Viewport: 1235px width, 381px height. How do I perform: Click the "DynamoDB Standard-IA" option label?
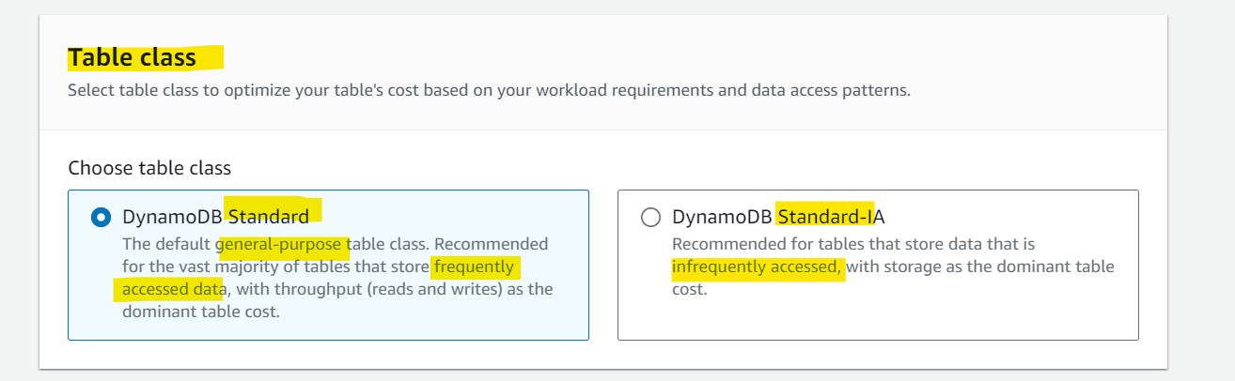(778, 217)
